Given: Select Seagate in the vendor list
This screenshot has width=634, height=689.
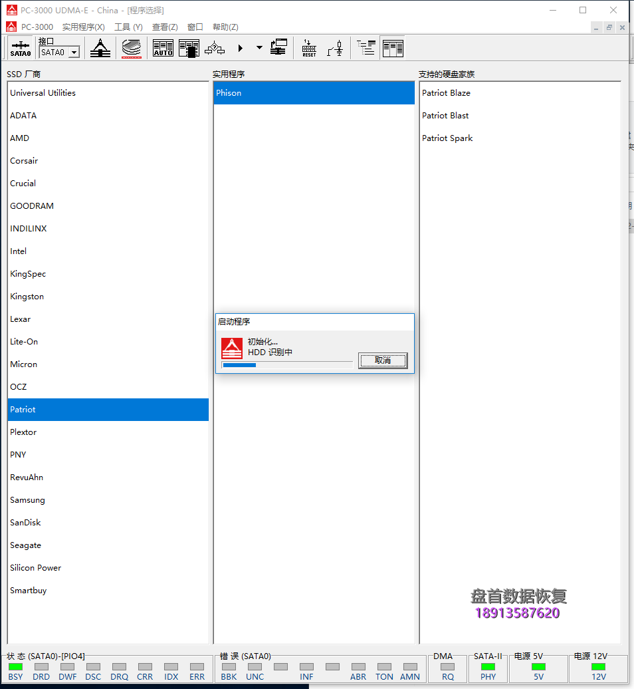Looking at the screenshot, I should [108, 545].
